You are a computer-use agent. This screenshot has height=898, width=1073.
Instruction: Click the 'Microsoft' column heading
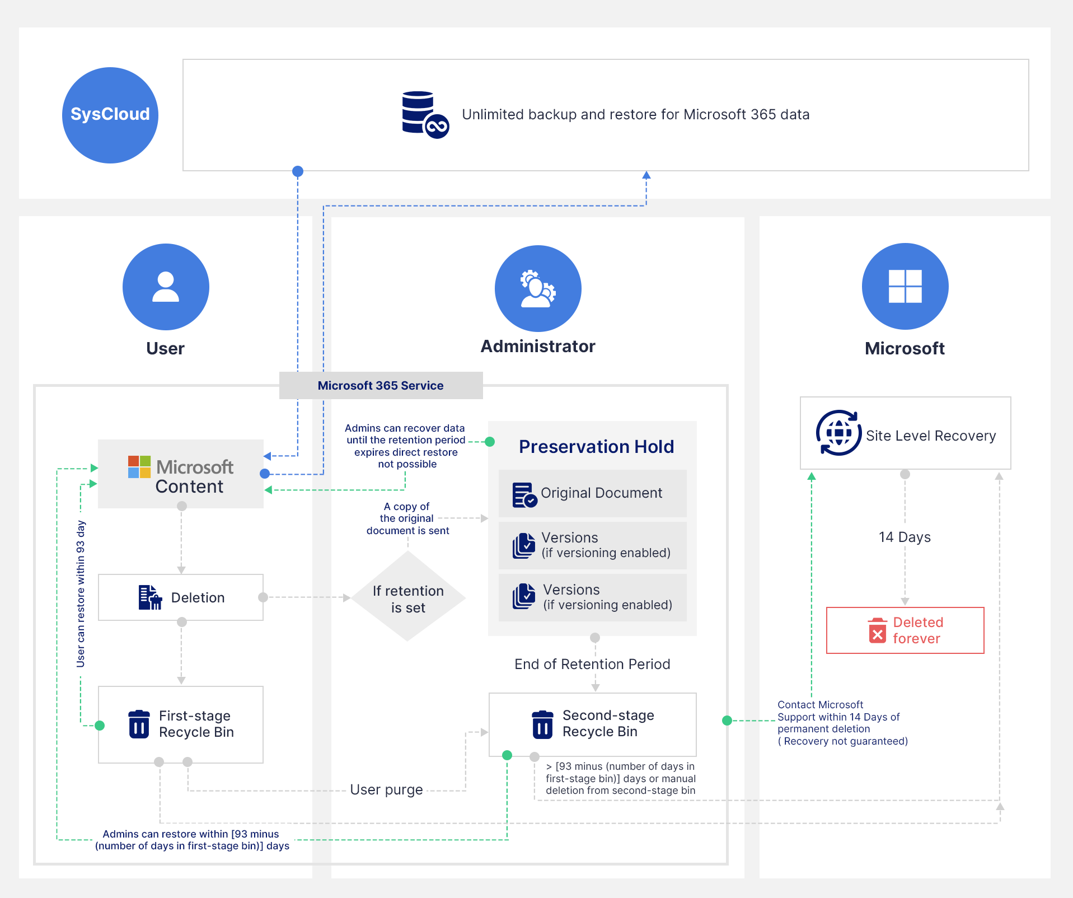click(905, 348)
